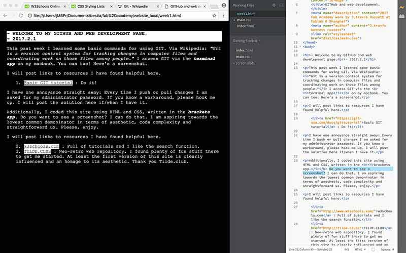Open index.html in Working Files

pyautogui.click(x=245, y=26)
